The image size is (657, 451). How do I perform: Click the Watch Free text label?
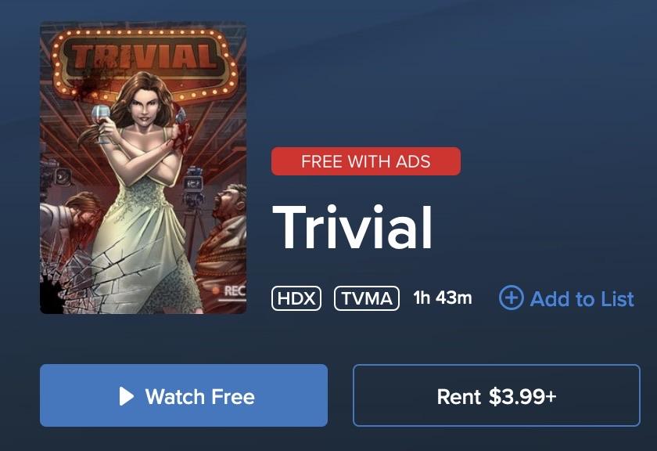pyautogui.click(x=200, y=396)
